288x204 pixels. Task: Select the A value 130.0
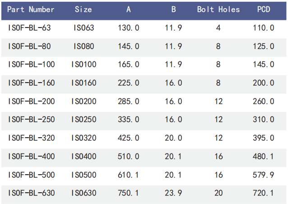click(129, 28)
